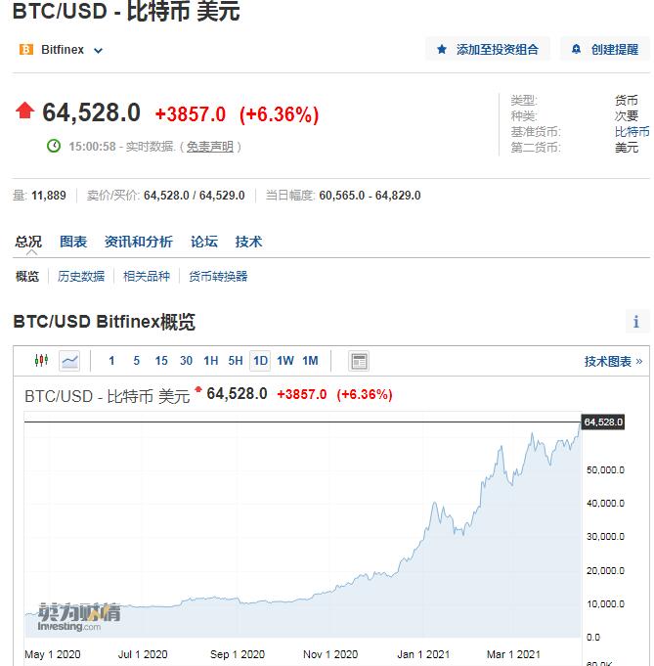Click the 比特币 base currency link
Screen dimensions: 654x666
tap(632, 132)
